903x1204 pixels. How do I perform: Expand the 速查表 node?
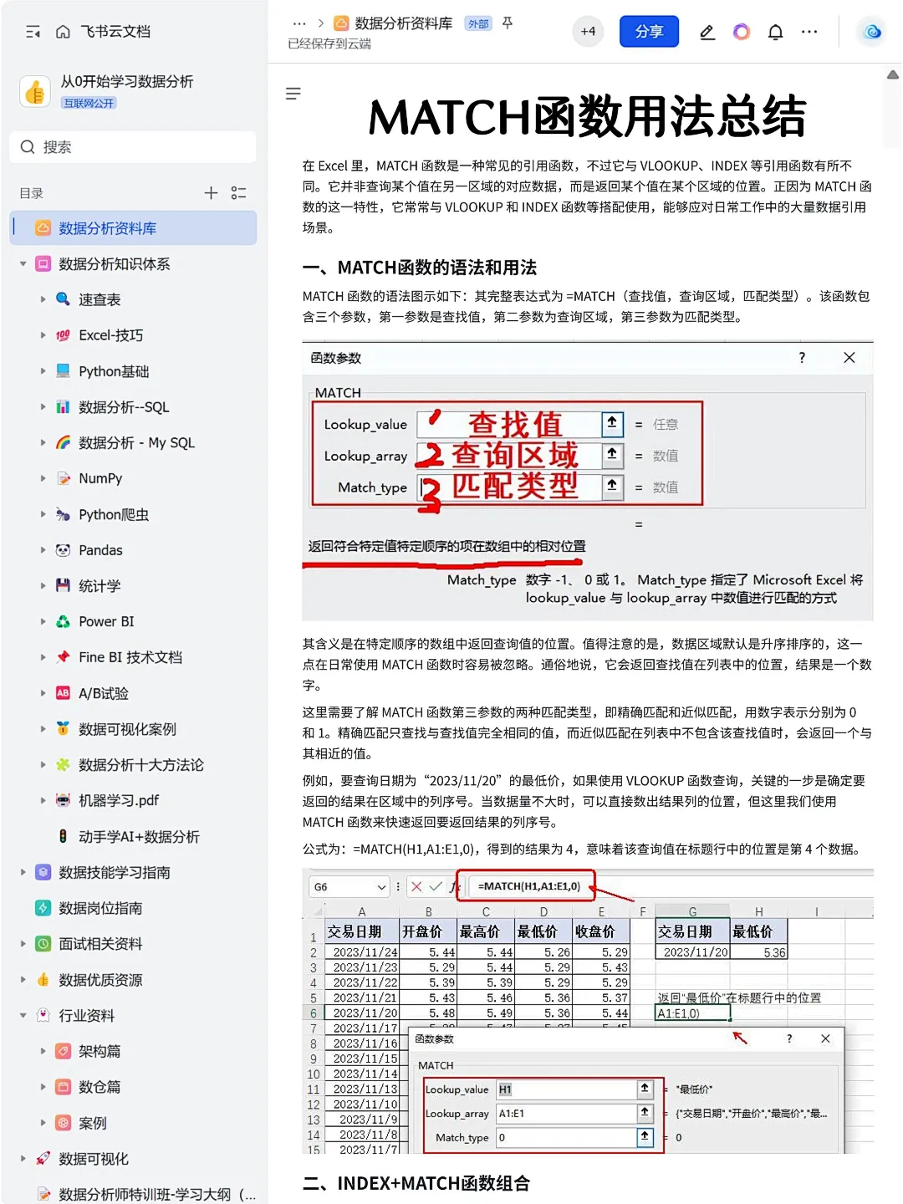coord(43,299)
